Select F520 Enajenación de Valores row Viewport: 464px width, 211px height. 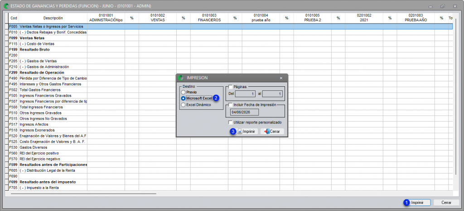pos(231,136)
